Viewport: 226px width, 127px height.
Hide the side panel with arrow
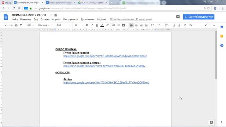coord(222,122)
